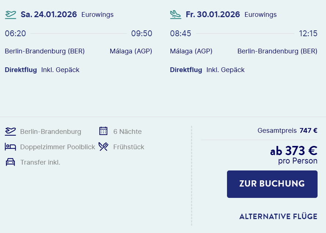Click the bed icon for Doppelzimmer Poolblick
326x233 pixels.
tap(10, 147)
